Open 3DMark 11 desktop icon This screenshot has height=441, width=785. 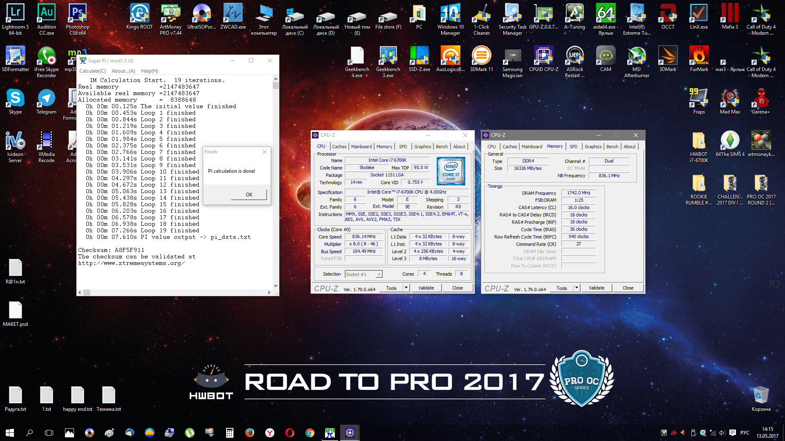coord(481,59)
